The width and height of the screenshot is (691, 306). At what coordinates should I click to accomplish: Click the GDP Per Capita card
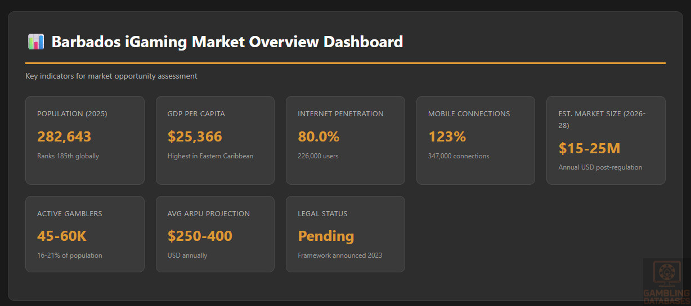[x=215, y=140]
